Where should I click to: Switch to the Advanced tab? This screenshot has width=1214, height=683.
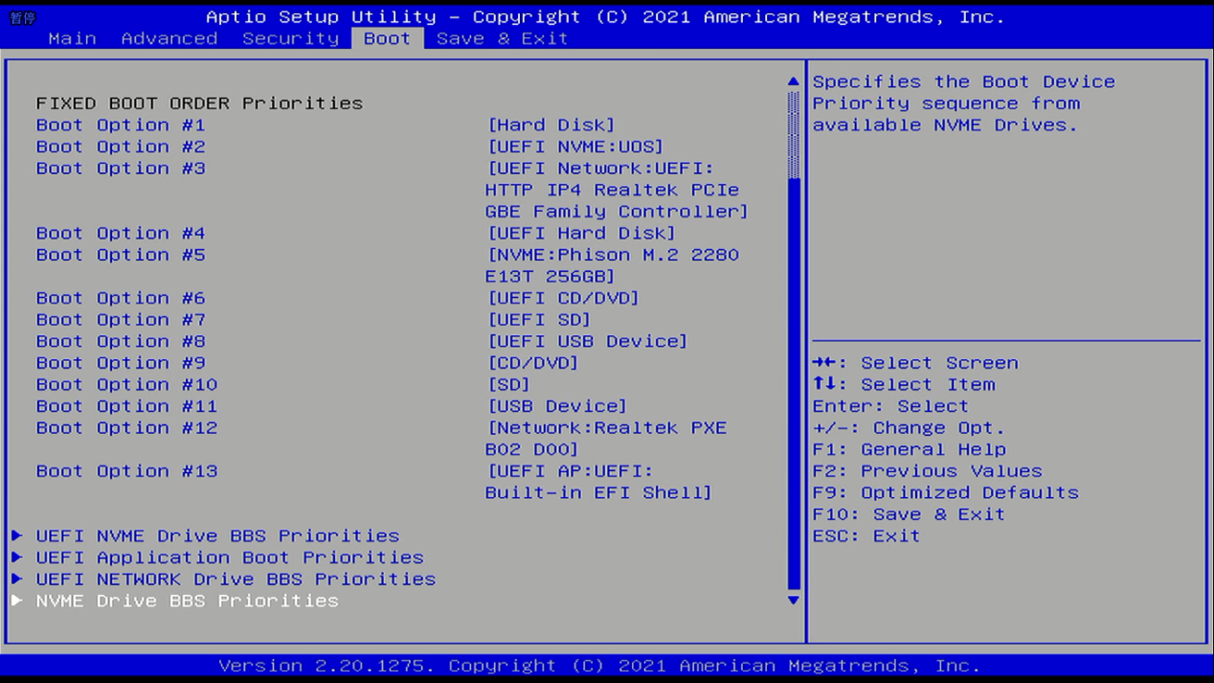pyautogui.click(x=169, y=38)
